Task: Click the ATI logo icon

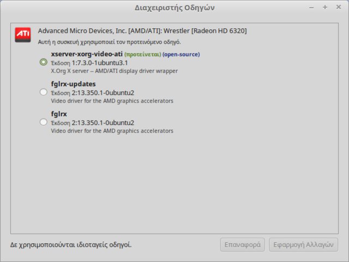Action: tap(23, 35)
